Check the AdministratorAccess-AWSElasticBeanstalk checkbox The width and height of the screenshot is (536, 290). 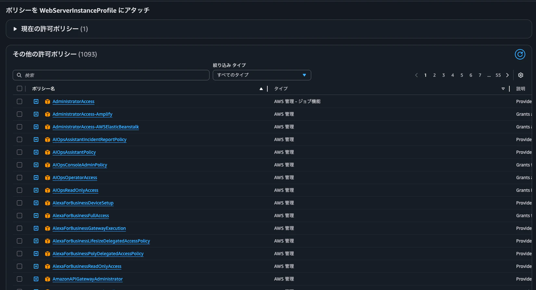[x=19, y=127]
